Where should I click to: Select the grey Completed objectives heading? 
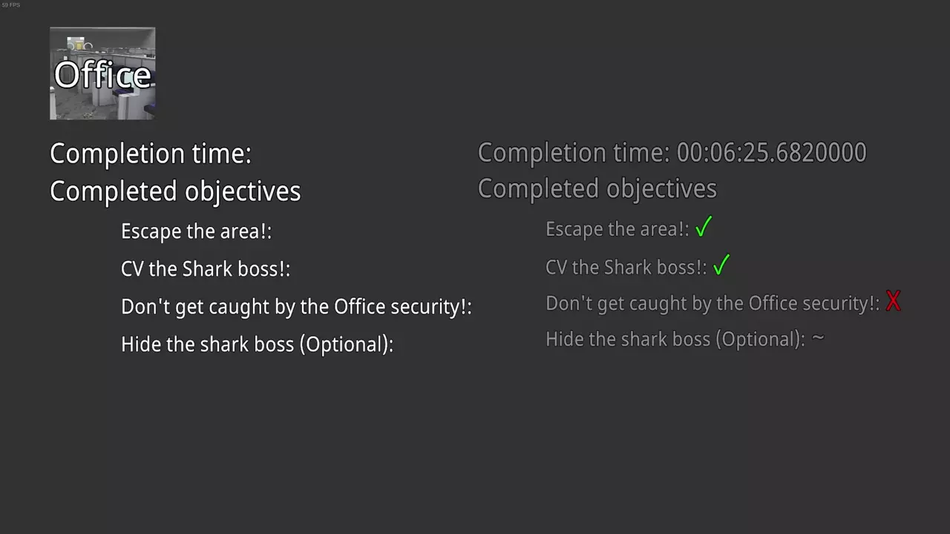coord(597,189)
